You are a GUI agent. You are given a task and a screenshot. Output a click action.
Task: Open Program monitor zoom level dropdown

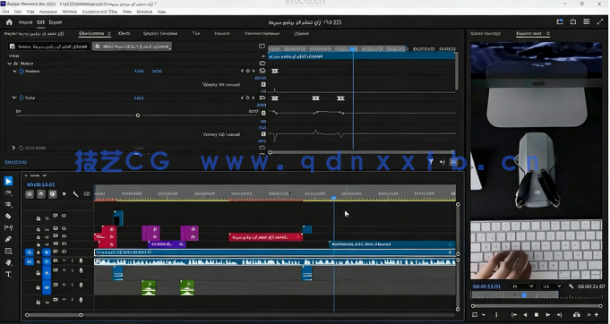click(523, 286)
